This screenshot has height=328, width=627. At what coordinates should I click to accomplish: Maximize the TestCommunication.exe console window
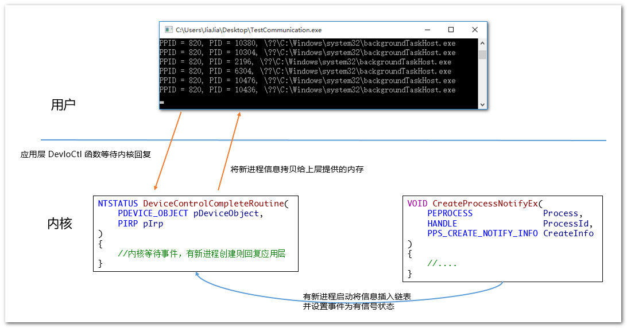point(451,30)
